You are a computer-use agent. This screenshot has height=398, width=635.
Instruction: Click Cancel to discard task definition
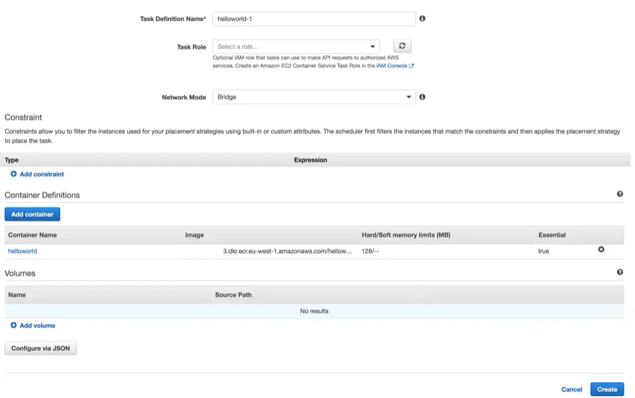click(571, 389)
